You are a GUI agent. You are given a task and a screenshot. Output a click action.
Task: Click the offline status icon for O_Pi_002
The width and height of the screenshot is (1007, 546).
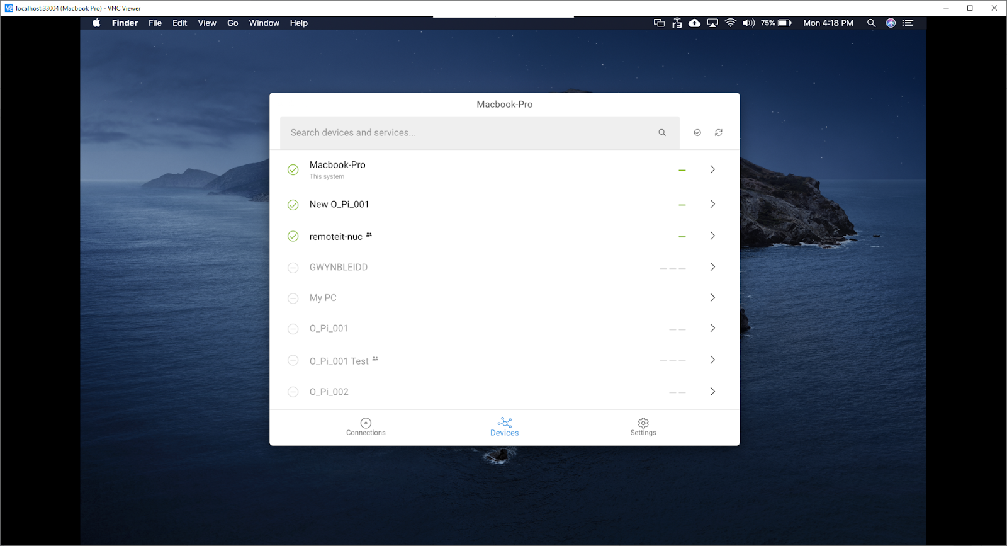293,392
